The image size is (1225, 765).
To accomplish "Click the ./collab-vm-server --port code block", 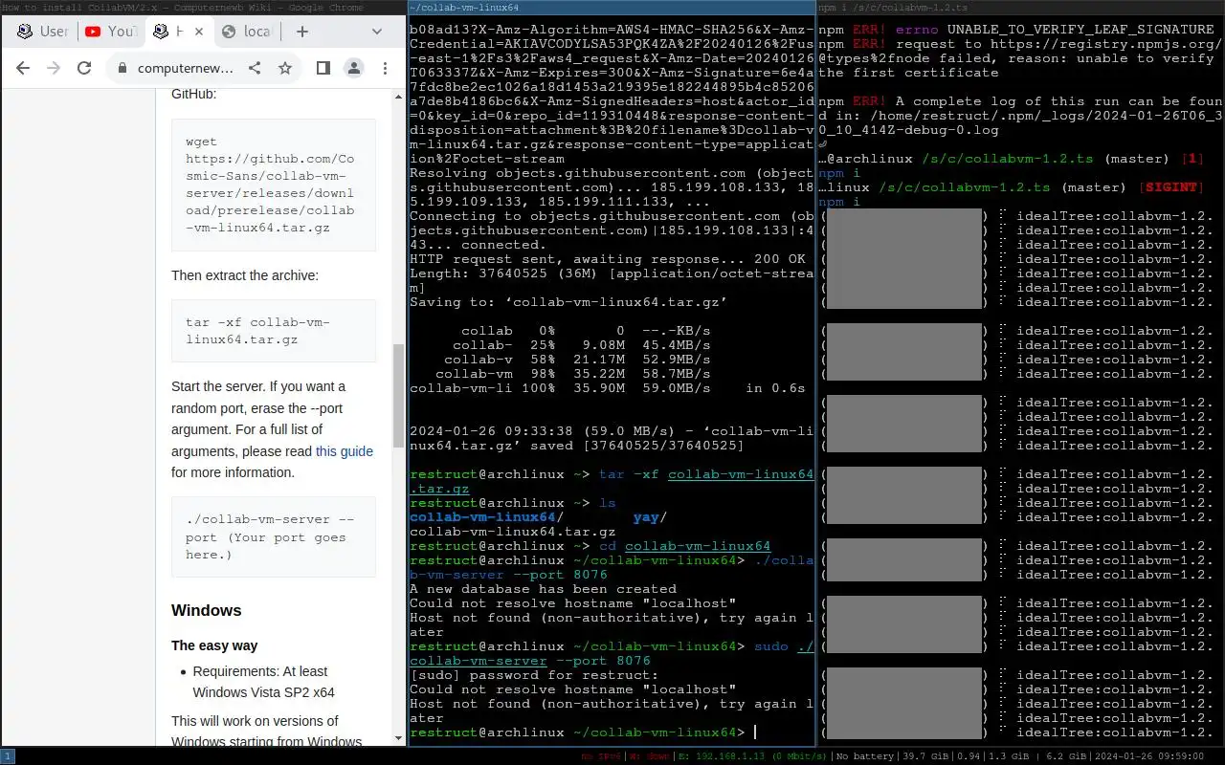I will tap(274, 536).
